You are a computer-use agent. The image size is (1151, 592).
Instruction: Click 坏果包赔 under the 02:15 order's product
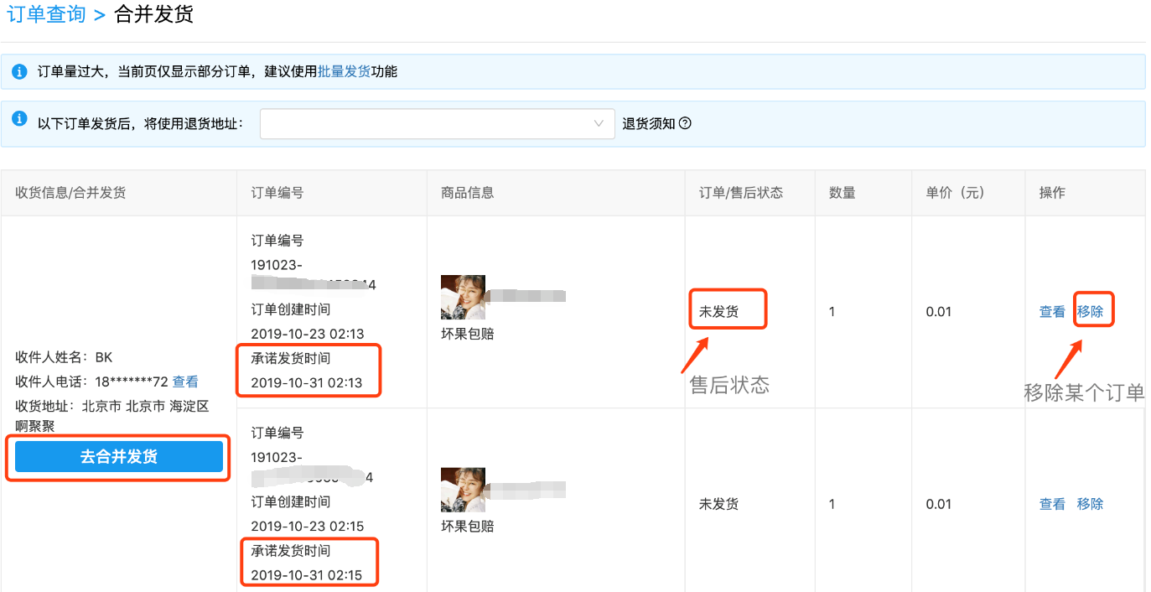467,527
